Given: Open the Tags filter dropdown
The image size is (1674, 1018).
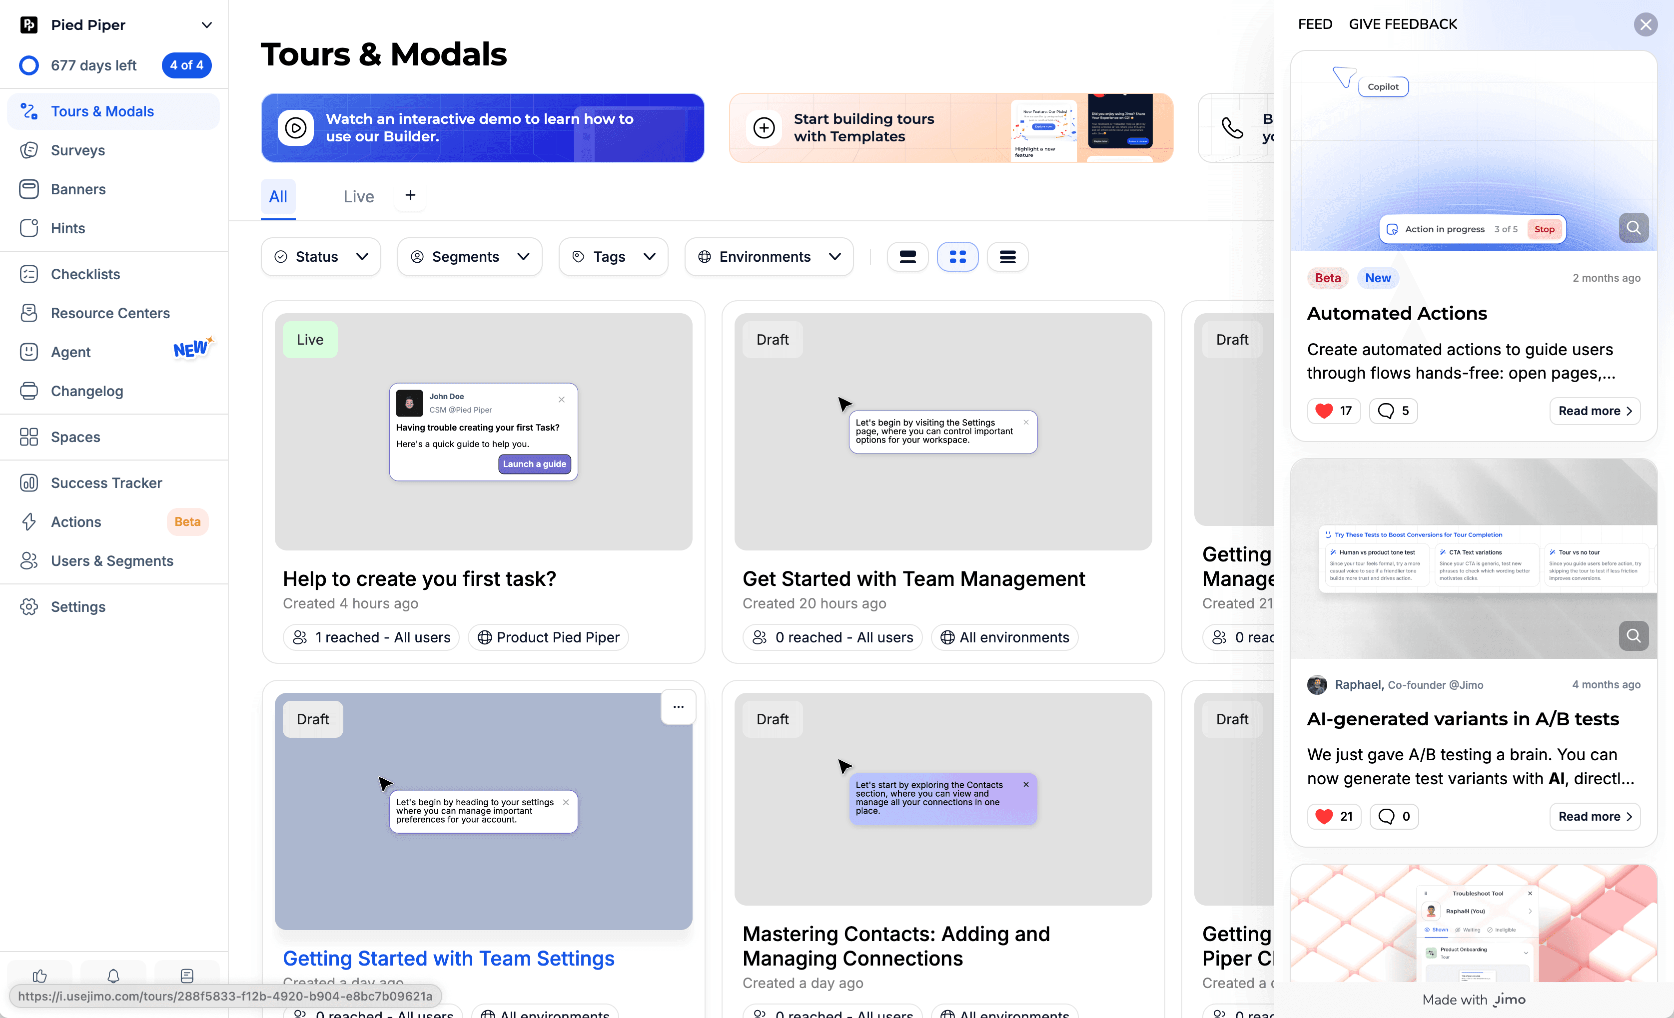Looking at the screenshot, I should (x=613, y=256).
